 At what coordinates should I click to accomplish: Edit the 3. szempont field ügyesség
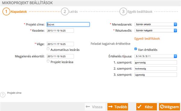pos(156,75)
